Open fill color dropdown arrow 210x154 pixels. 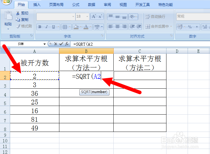point(81,27)
